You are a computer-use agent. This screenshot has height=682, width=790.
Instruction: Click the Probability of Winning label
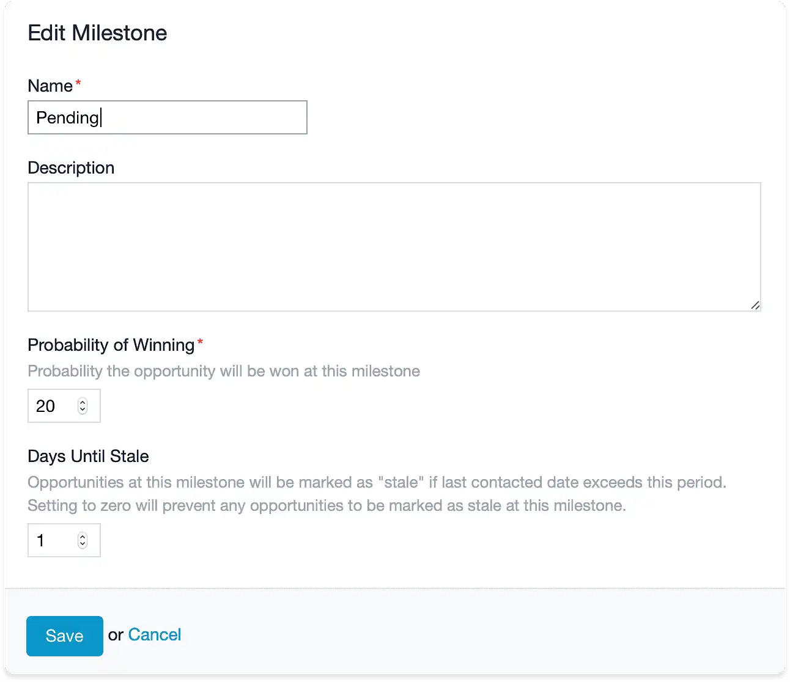111,345
